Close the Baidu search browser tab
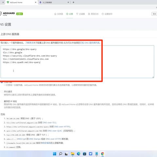Viewport: 157px width, 157px height. (68, 2)
